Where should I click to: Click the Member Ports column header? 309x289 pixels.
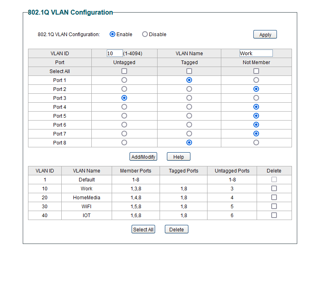(x=136, y=171)
